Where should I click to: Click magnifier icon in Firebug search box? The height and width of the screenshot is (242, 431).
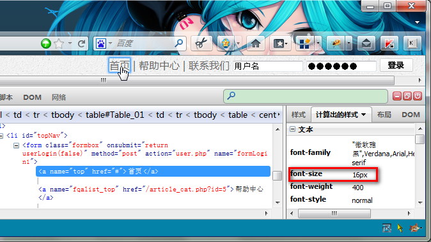click(231, 95)
